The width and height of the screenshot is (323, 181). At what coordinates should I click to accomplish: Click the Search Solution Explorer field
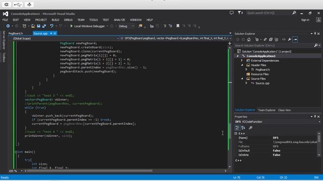click(x=275, y=46)
